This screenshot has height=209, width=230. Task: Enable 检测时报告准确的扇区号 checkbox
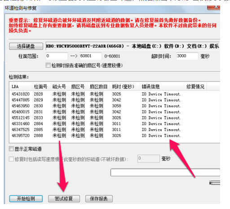pos(48,65)
